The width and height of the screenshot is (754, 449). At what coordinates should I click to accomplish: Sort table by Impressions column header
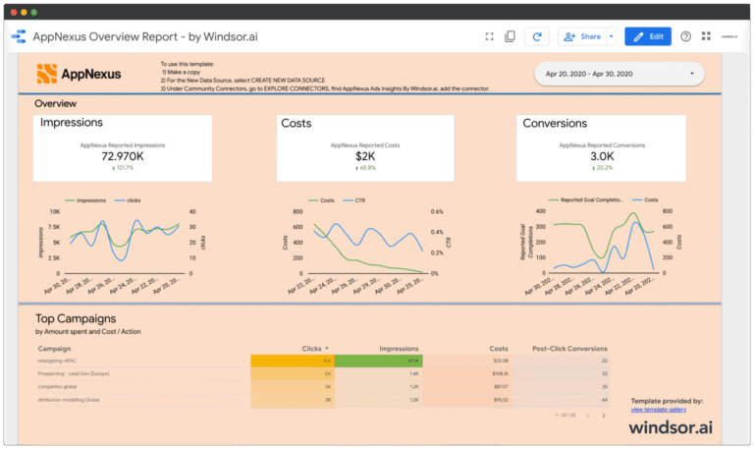pos(399,349)
